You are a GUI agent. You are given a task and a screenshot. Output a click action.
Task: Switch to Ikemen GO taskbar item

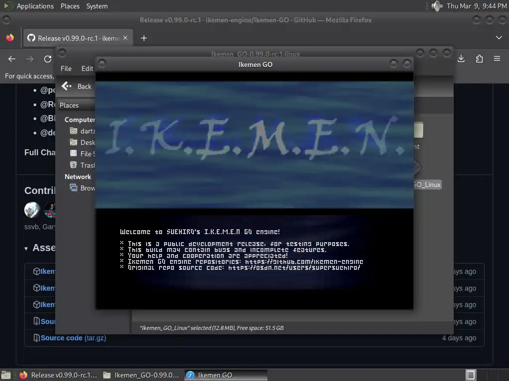(226, 375)
